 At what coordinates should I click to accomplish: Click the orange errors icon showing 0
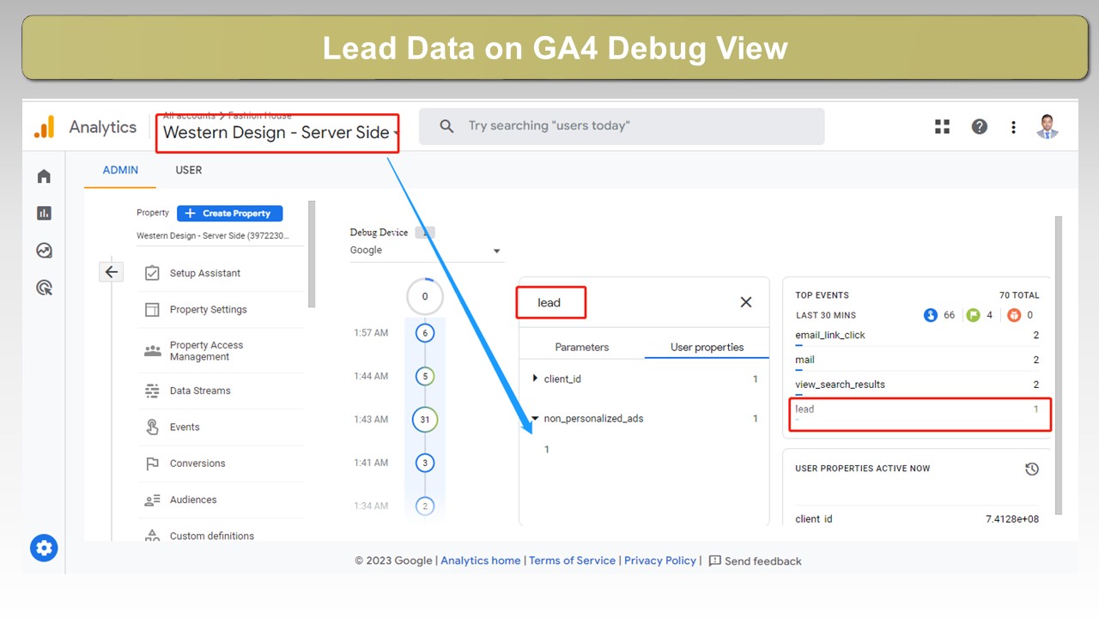click(1014, 315)
